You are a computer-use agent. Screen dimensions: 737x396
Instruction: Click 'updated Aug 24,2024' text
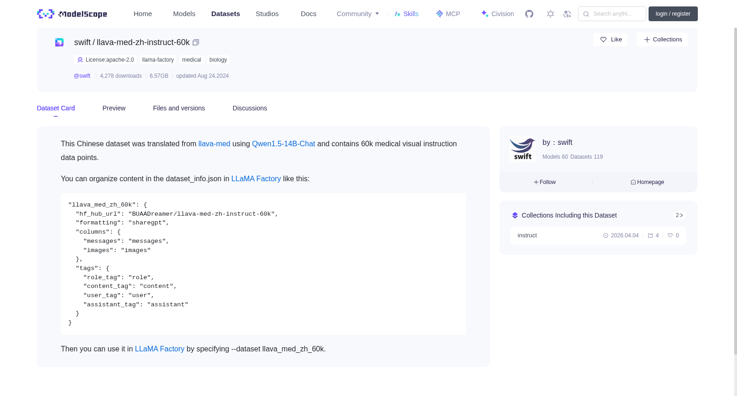pos(202,76)
